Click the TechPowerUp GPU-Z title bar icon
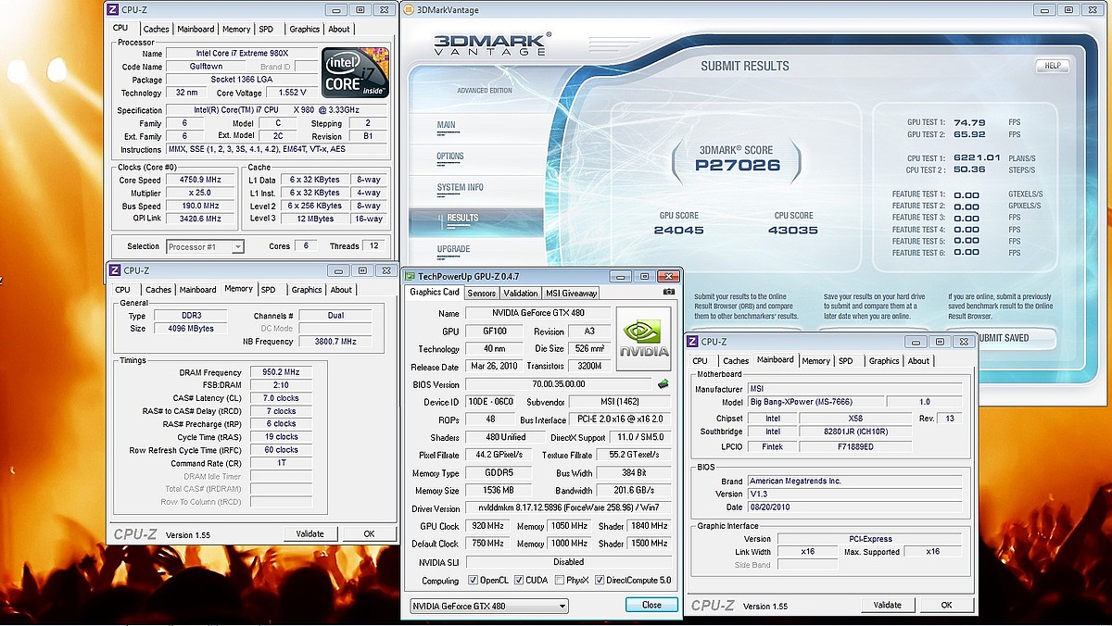The image size is (1112, 626). (x=411, y=276)
